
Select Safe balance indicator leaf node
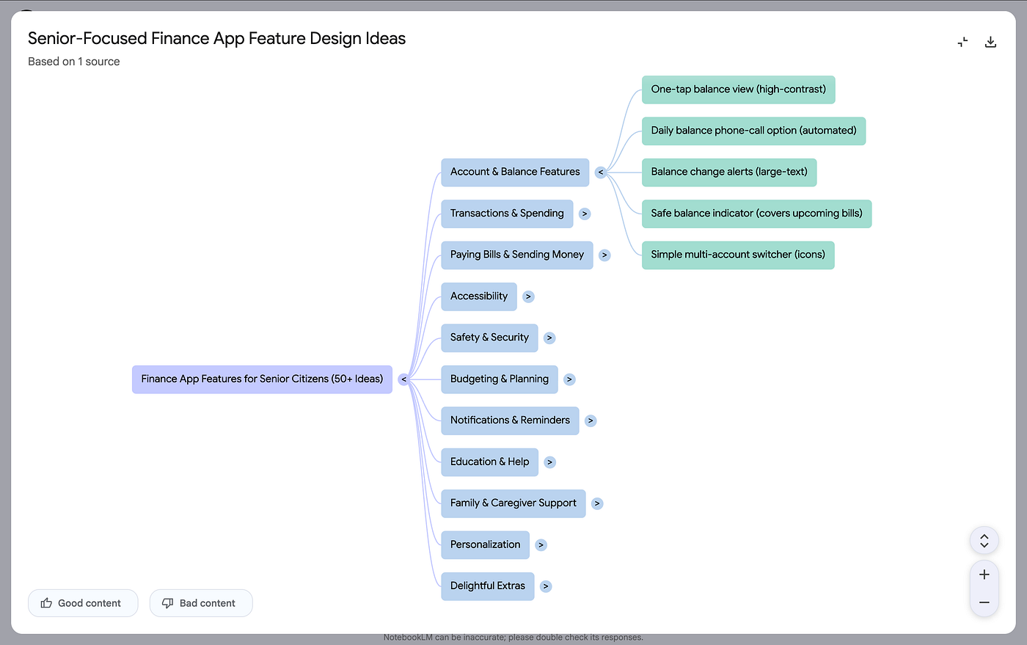click(756, 214)
